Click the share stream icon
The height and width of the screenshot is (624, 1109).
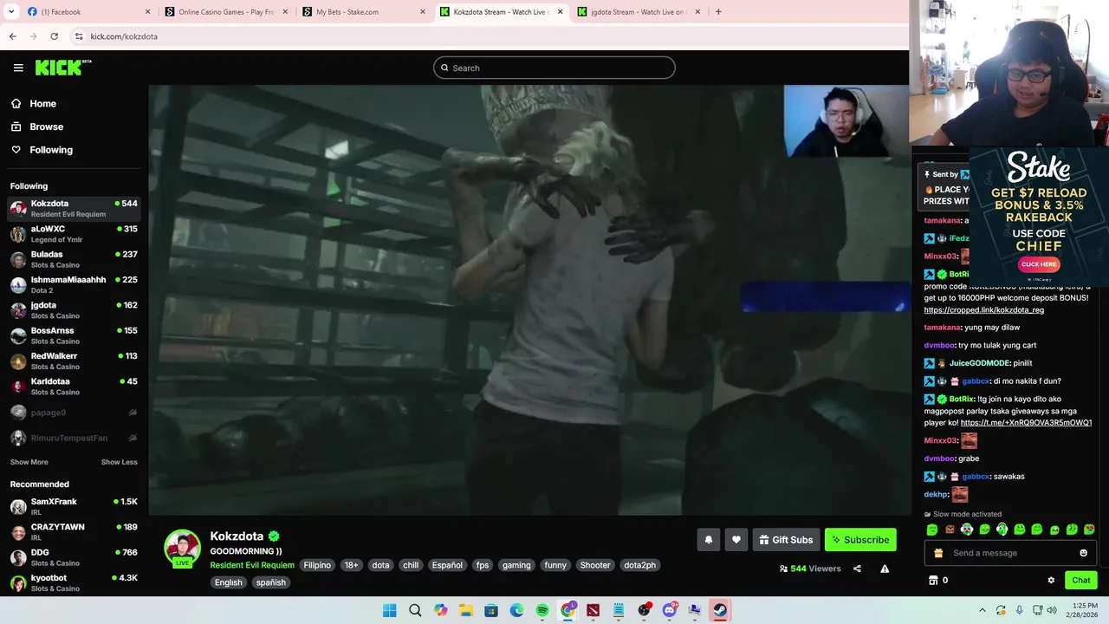[857, 569]
